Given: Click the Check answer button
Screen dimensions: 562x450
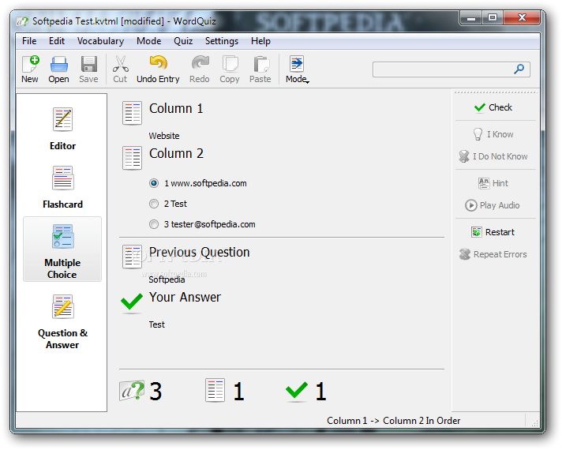Looking at the screenshot, I should click(x=493, y=107).
